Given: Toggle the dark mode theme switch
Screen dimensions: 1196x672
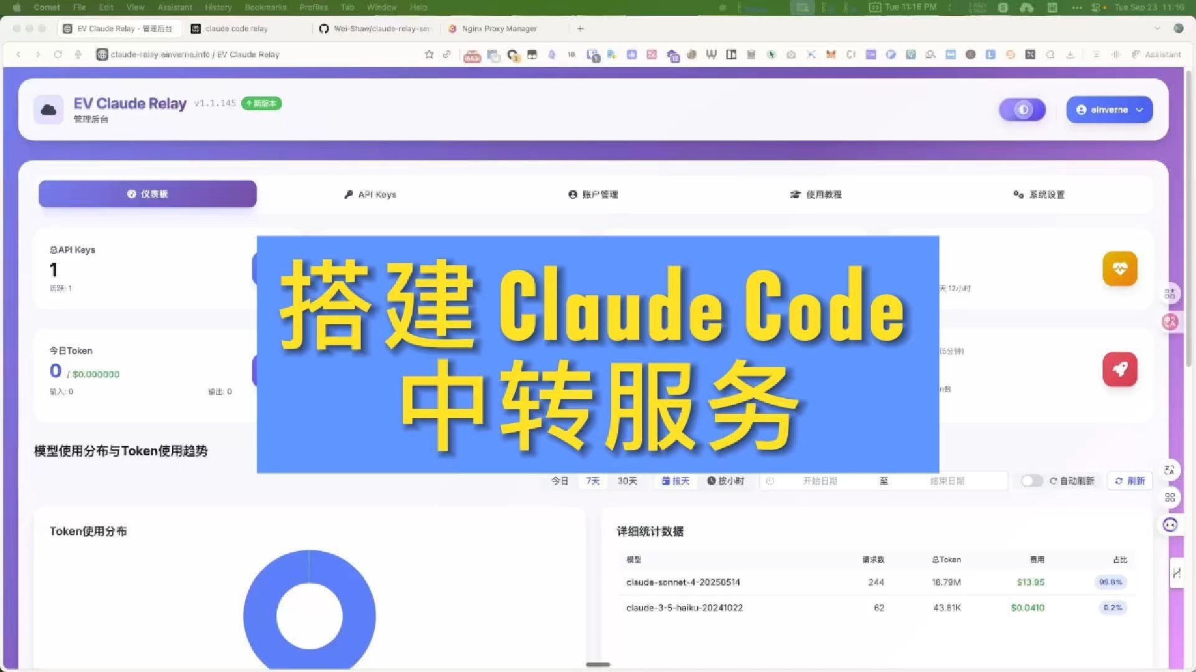Looking at the screenshot, I should pos(1022,110).
